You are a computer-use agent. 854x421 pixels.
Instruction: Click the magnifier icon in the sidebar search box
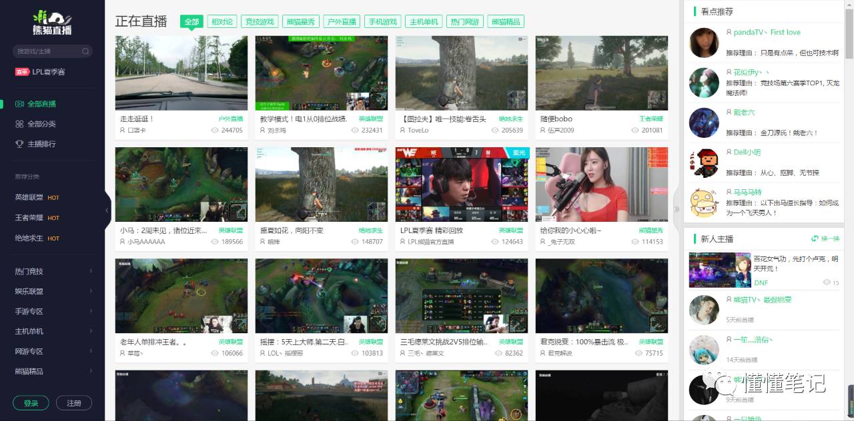(85, 51)
